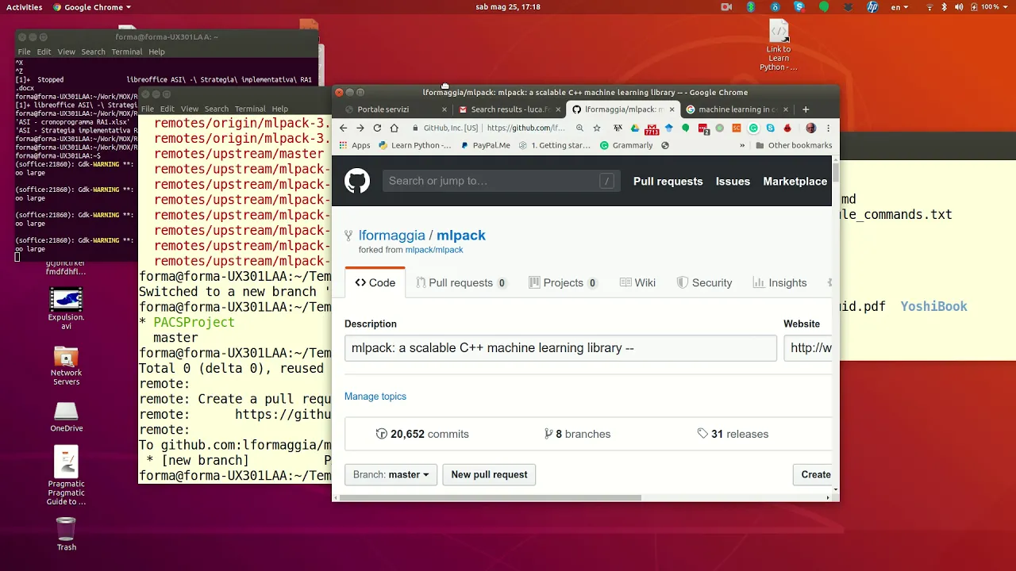Open the Link to Learn Python desktop file
Screen dimensions: 1016x571
[x=779, y=45]
